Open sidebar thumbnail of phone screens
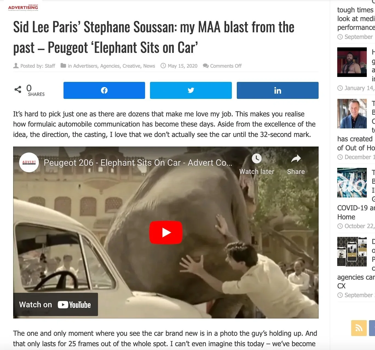 [x=352, y=252]
